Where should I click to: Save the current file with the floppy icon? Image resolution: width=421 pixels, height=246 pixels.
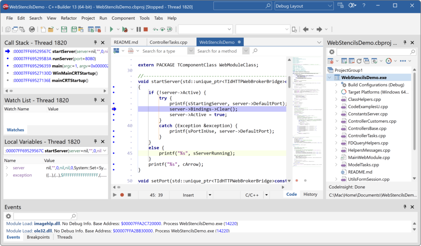[x=64, y=29]
